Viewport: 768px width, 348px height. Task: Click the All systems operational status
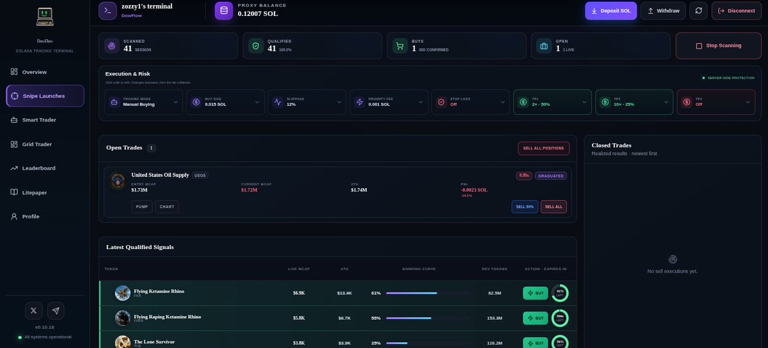click(45, 337)
